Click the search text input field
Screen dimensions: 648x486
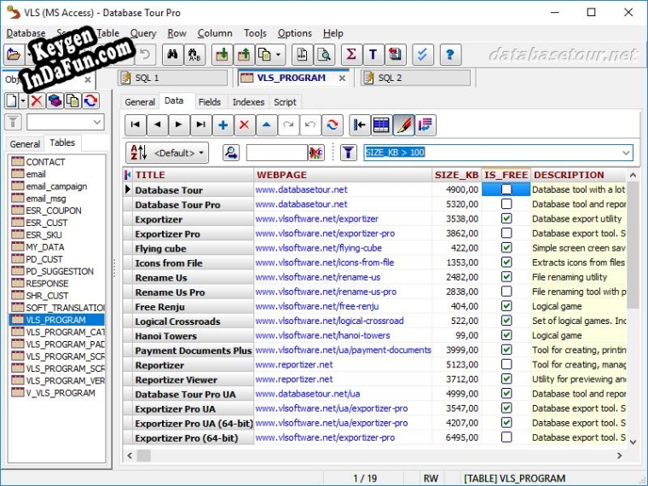click(276, 153)
